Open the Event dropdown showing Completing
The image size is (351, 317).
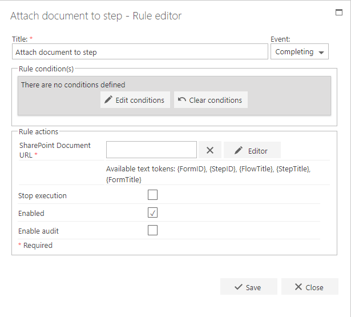300,51
